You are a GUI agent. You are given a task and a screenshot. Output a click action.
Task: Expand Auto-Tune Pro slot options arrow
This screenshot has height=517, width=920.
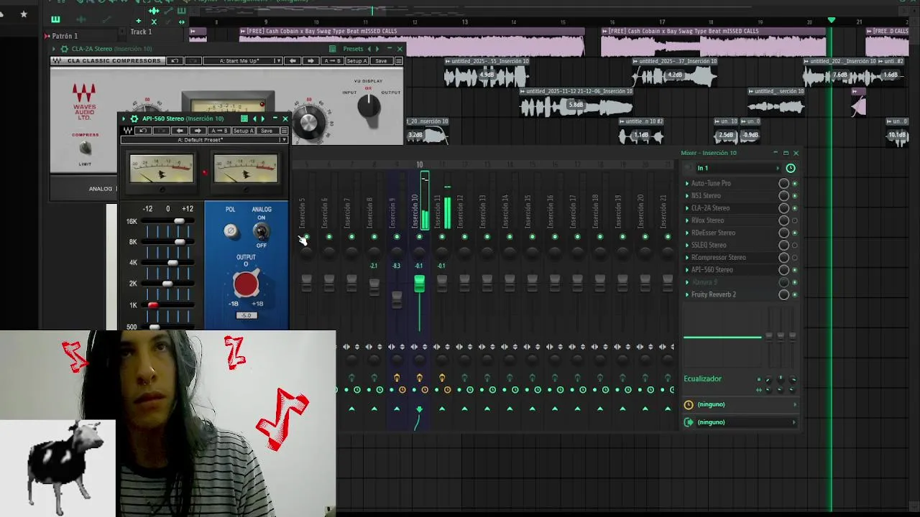(687, 183)
